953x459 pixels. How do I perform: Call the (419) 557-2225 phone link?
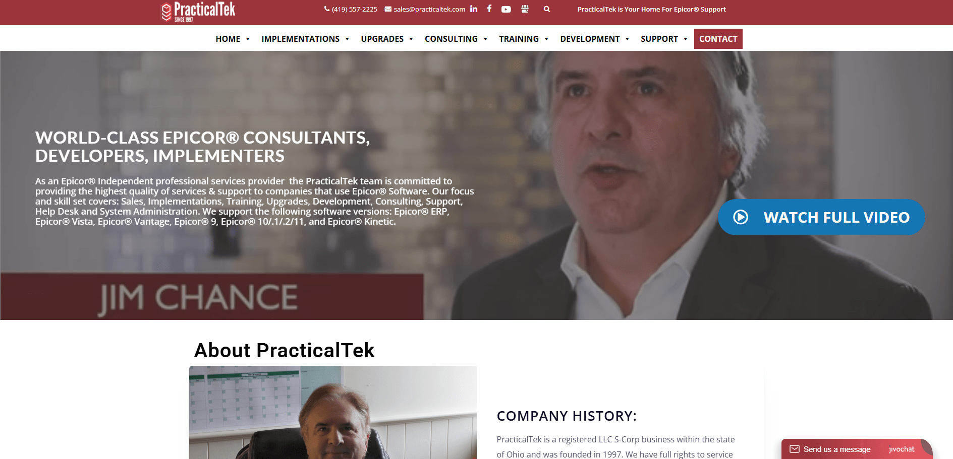coord(351,9)
